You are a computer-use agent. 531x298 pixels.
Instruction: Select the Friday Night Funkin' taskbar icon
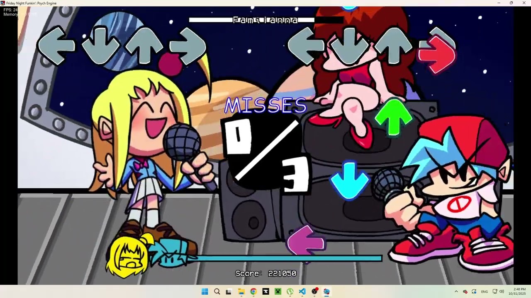tap(326, 291)
